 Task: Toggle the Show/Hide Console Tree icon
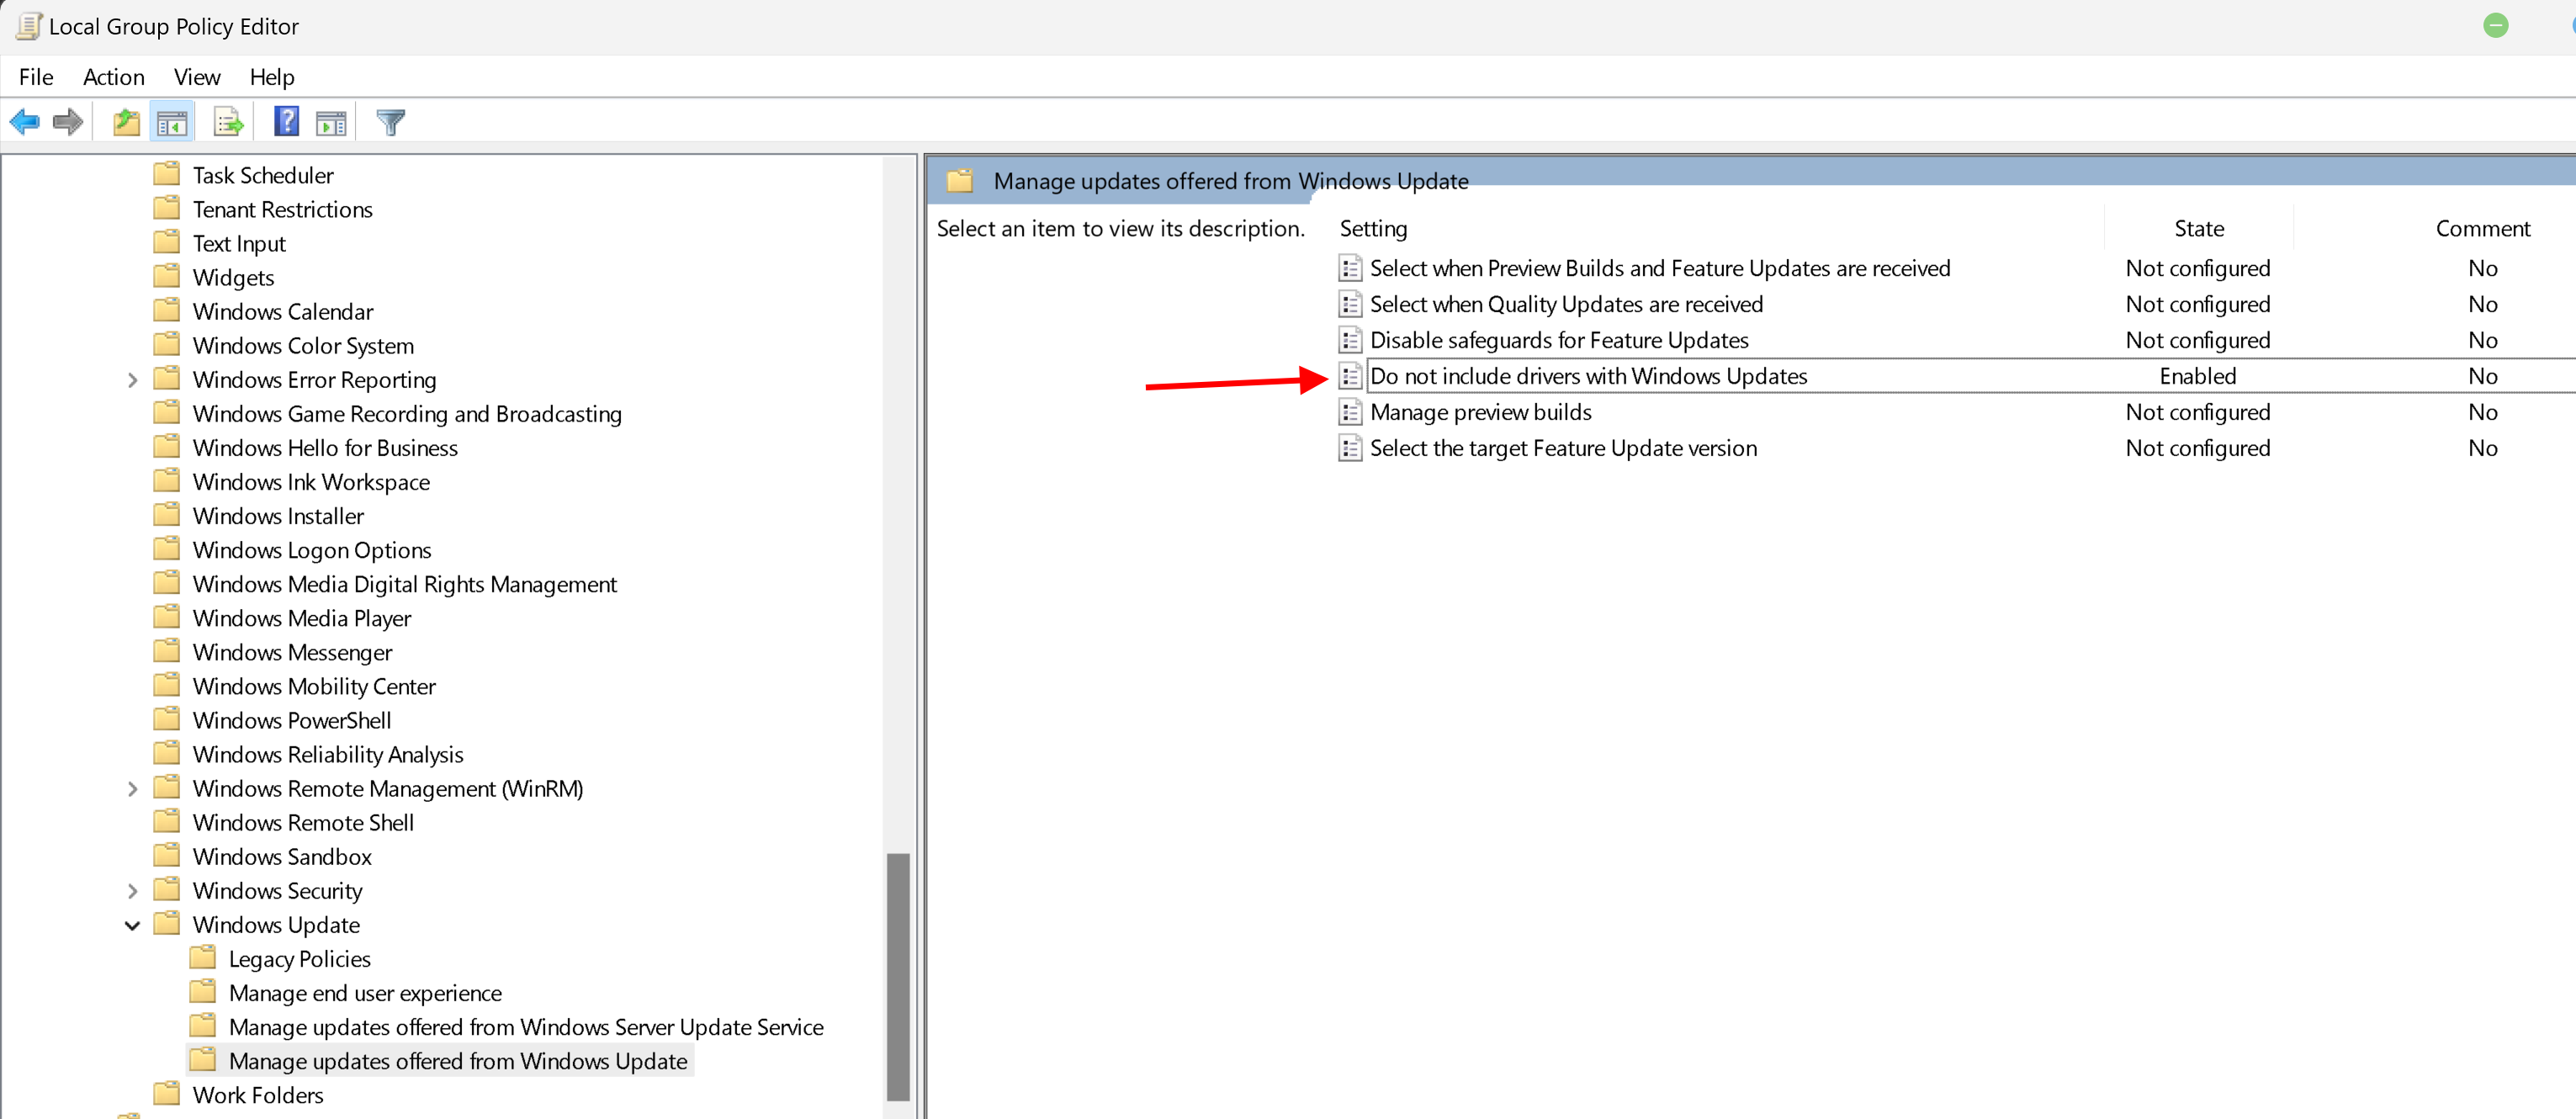[x=172, y=122]
